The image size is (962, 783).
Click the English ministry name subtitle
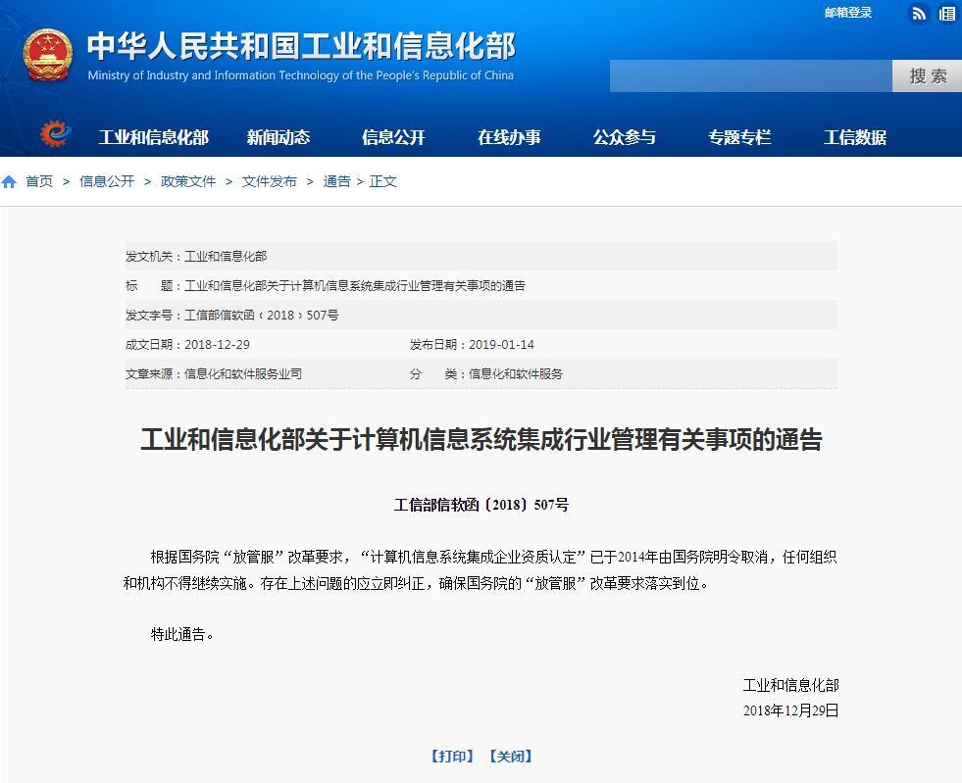pos(301,75)
